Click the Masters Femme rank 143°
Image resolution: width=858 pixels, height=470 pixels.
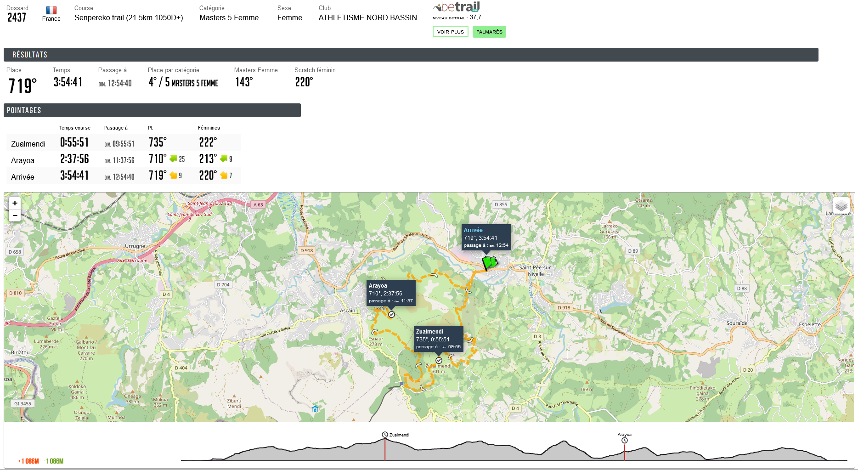tap(244, 82)
